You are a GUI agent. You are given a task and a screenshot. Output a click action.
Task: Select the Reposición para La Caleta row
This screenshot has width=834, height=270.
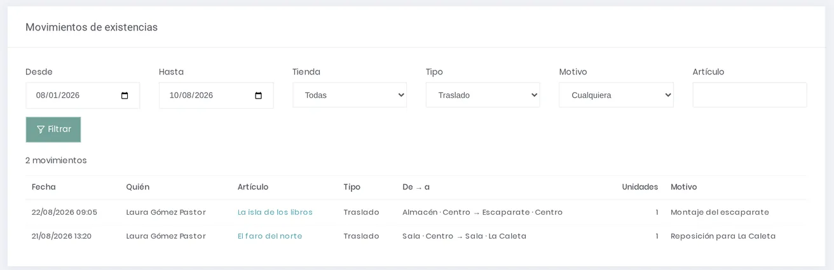pos(416,236)
